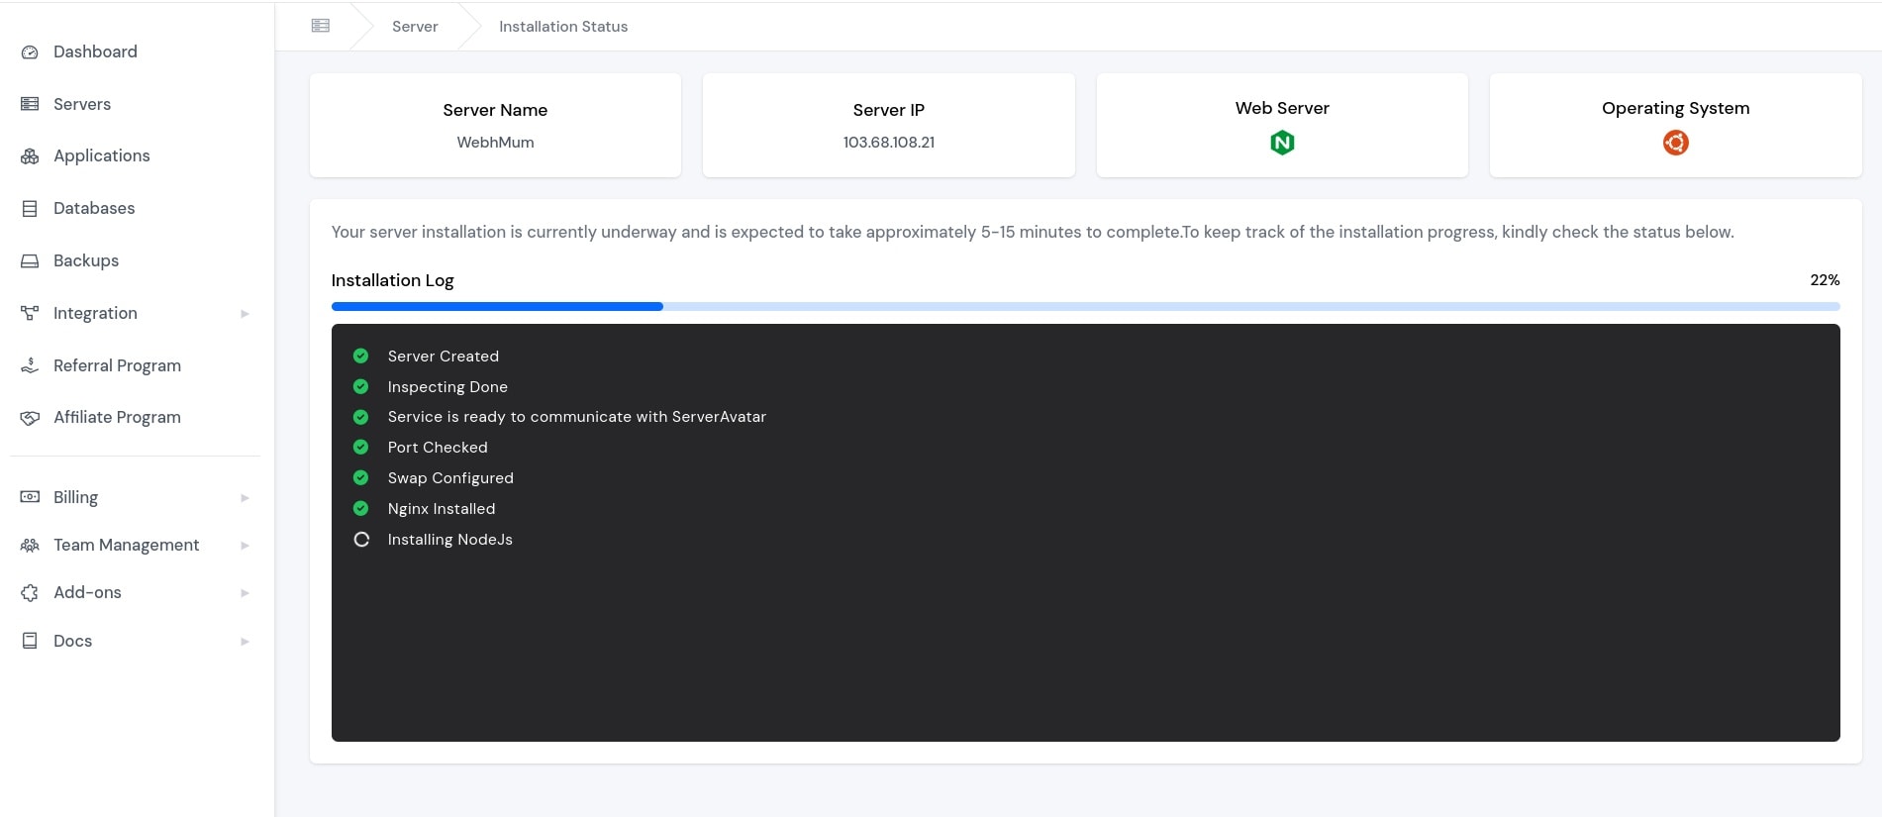Click the Team Management label

tap(127, 545)
